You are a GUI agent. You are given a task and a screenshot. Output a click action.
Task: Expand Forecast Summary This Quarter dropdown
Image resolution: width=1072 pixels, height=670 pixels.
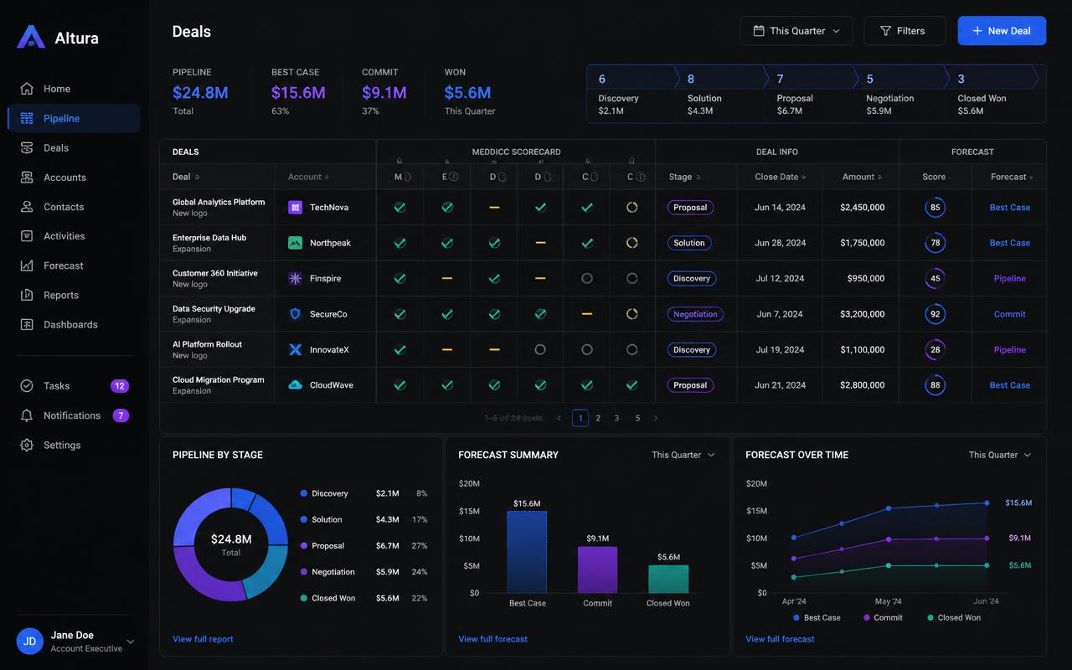(x=683, y=455)
